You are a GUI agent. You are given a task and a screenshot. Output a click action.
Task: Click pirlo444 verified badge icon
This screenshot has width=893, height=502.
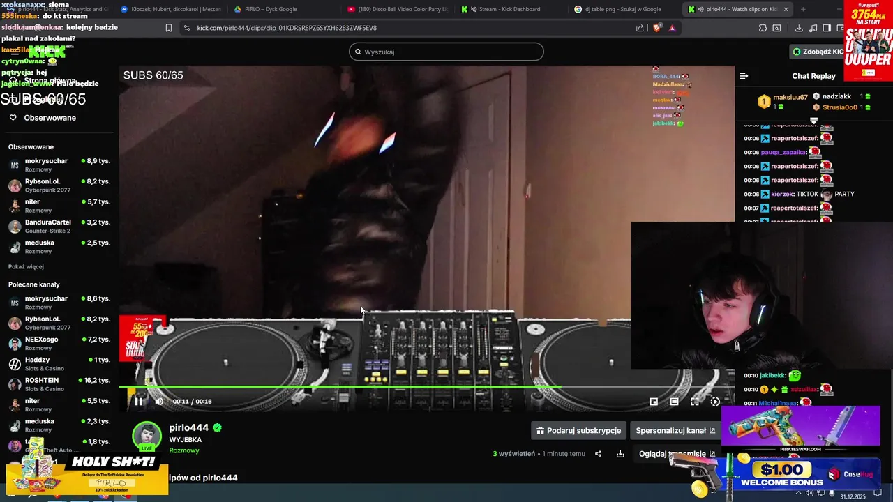[217, 427]
